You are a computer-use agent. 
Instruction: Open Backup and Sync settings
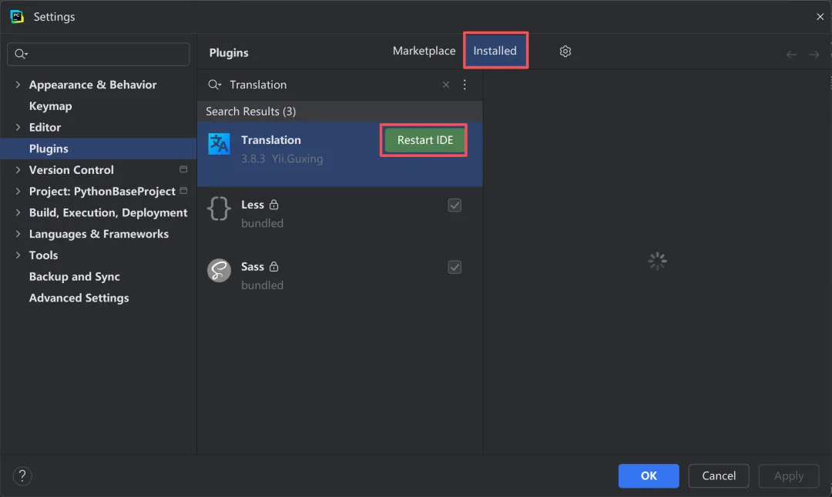click(x=74, y=277)
